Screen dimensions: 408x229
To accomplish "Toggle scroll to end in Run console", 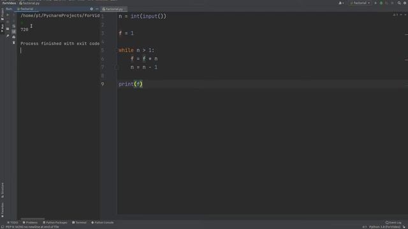I will click(x=14, y=32).
